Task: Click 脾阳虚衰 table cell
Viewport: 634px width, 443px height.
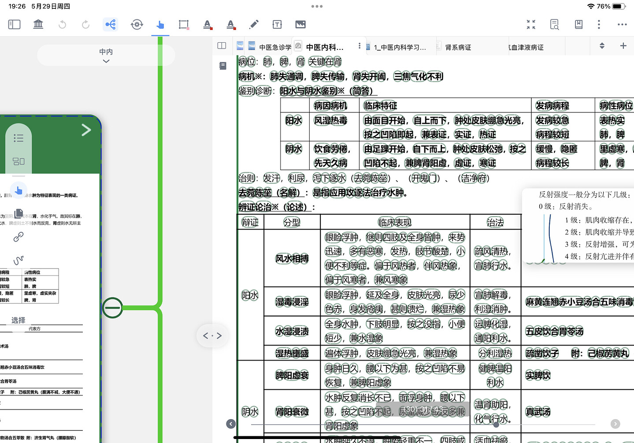Action: tap(292, 376)
